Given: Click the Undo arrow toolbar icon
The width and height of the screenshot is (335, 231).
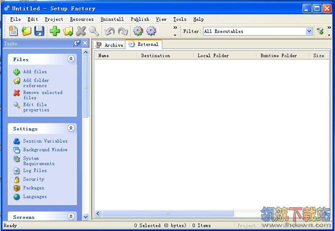Looking at the screenshot, I should point(110,31).
